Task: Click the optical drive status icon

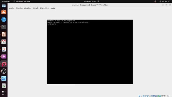Action: tap(142, 96)
